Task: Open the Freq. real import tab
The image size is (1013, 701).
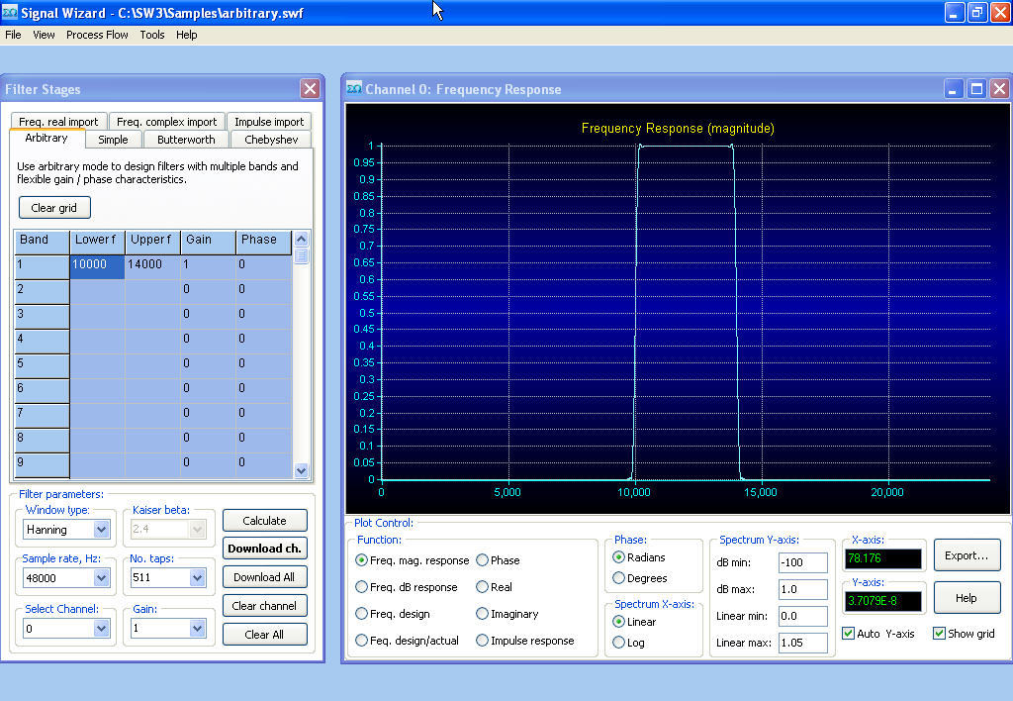Action: [x=58, y=122]
